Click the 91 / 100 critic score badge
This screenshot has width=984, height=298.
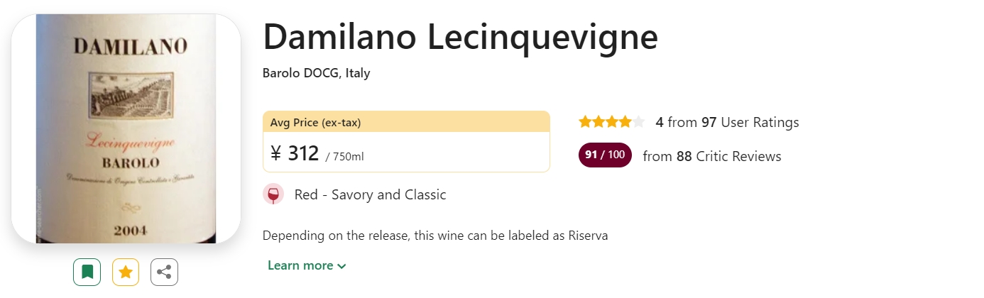click(x=605, y=155)
